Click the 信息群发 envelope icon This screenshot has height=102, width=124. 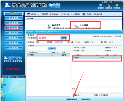(x=73, y=14)
